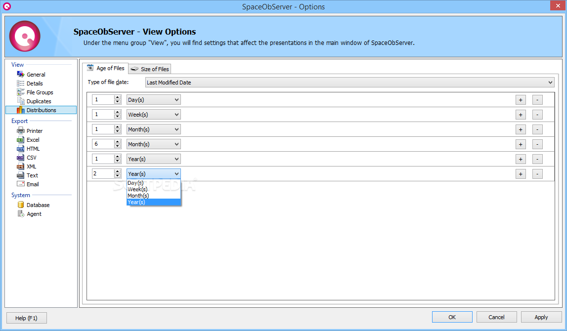
Task: Click Distributions bar chart icon
Action: pos(21,110)
